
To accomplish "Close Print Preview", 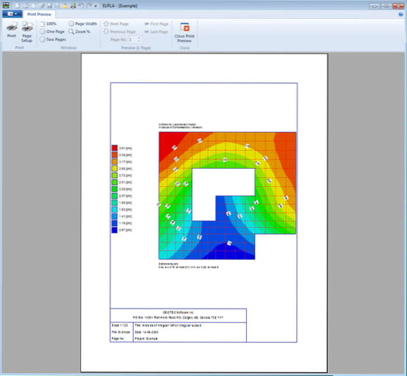I will tap(184, 31).
